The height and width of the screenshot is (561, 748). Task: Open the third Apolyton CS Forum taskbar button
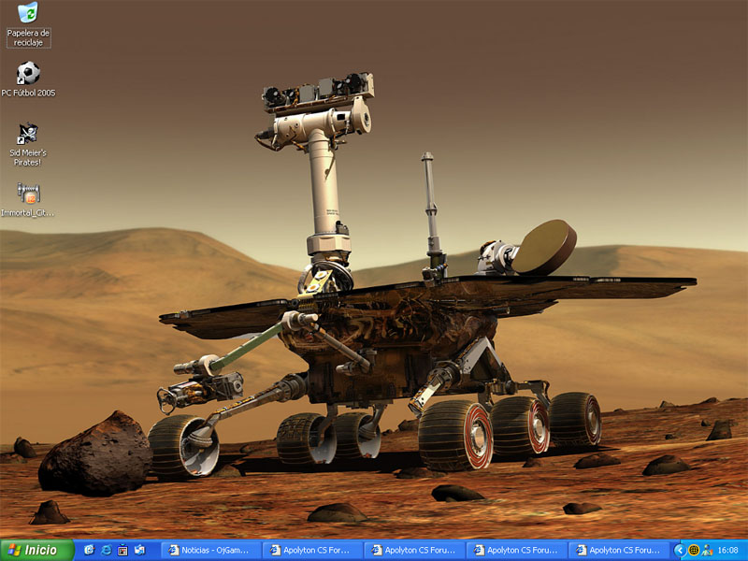(x=516, y=550)
